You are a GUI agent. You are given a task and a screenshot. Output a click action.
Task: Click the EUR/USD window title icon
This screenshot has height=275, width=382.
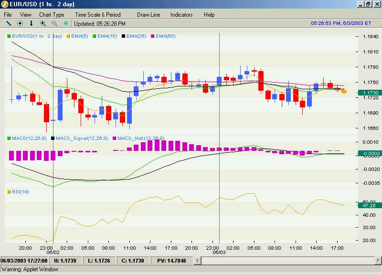5,4
